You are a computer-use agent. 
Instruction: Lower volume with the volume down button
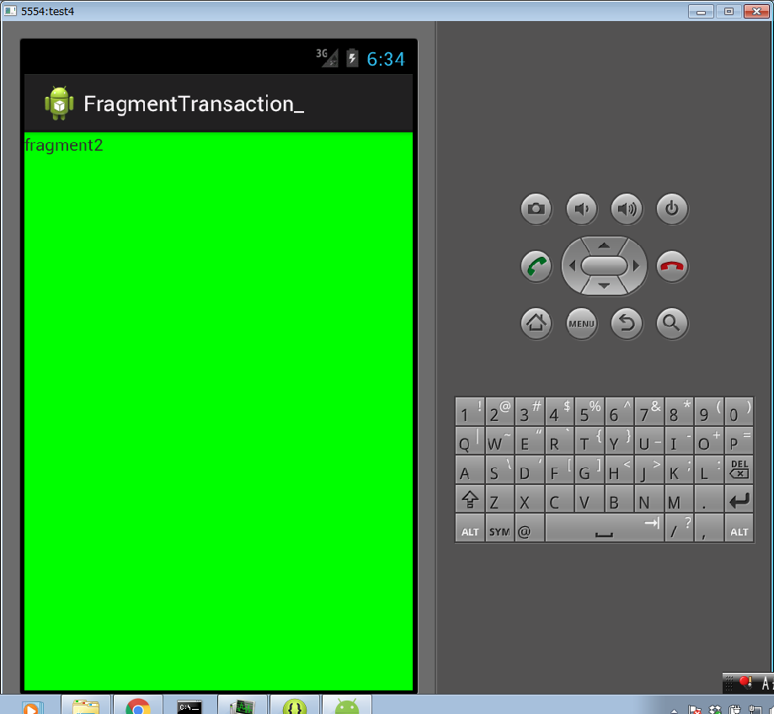581,209
